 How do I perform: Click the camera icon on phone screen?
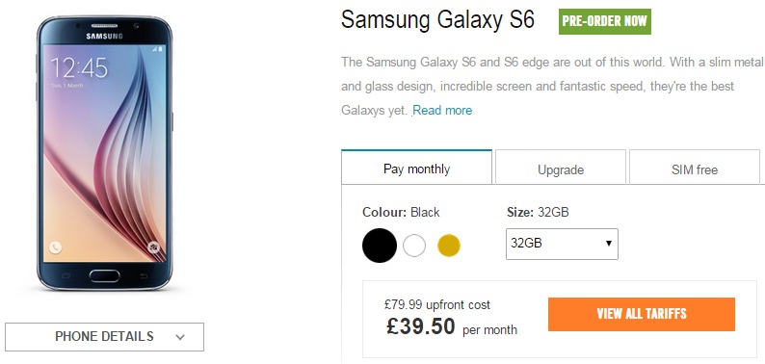(154, 247)
